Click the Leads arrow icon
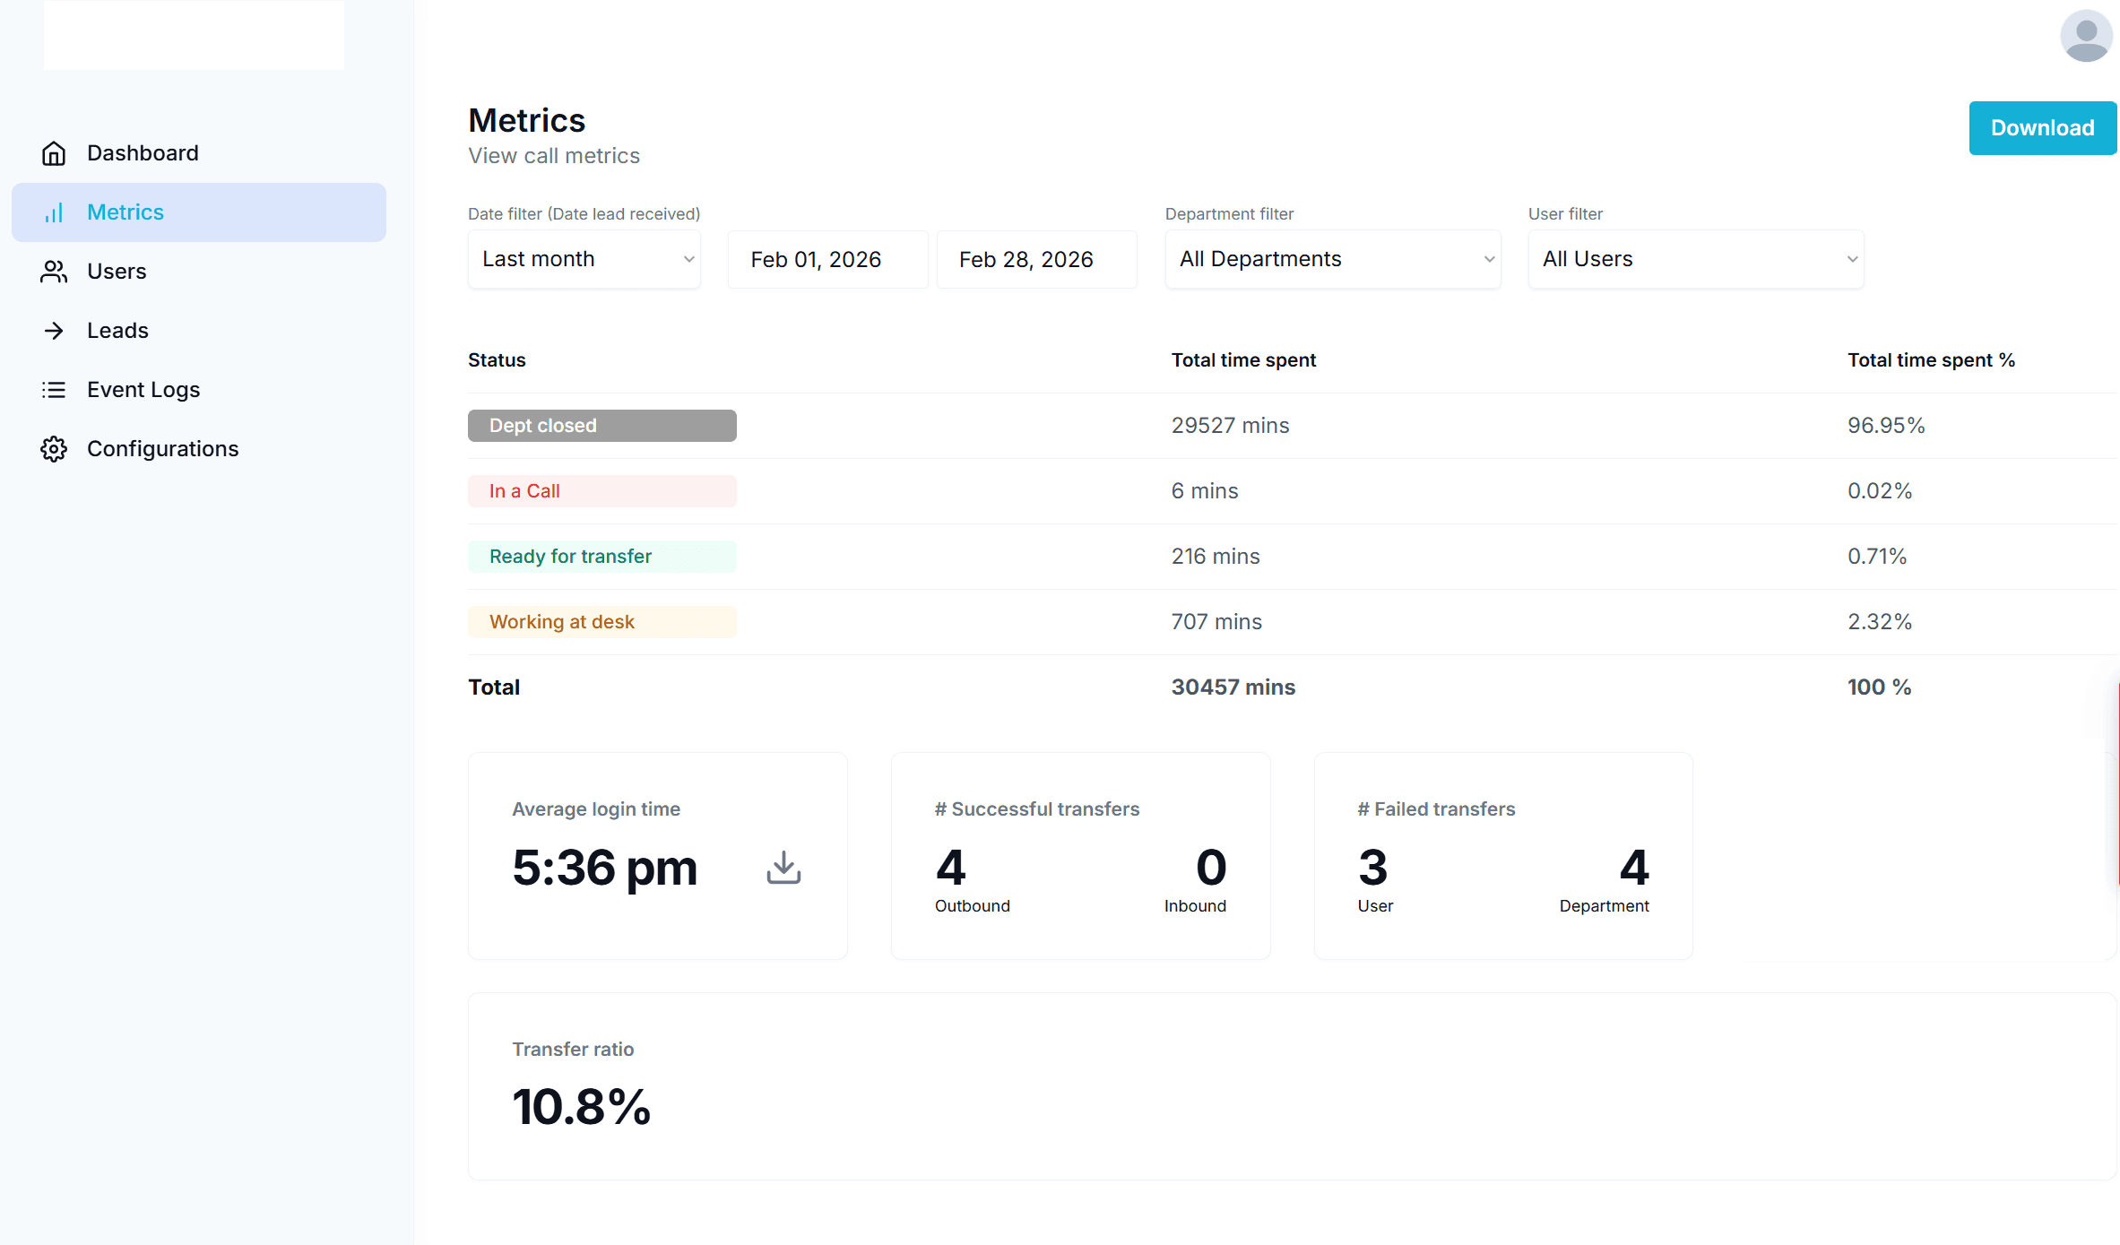This screenshot has height=1245, width=2120. (x=54, y=331)
